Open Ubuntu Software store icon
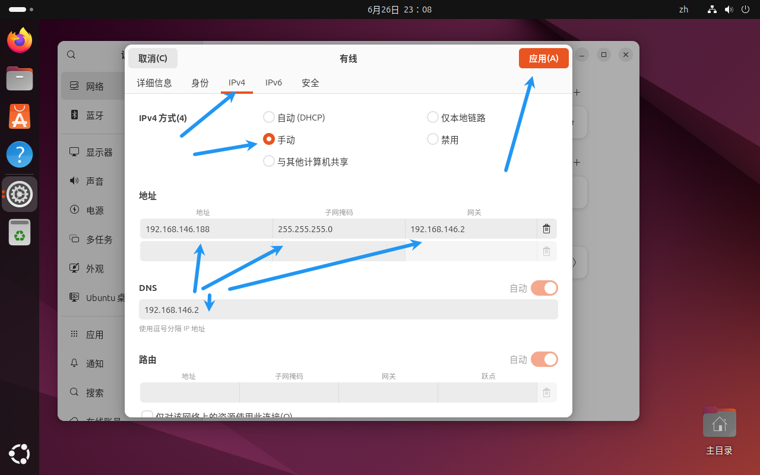 (x=20, y=117)
